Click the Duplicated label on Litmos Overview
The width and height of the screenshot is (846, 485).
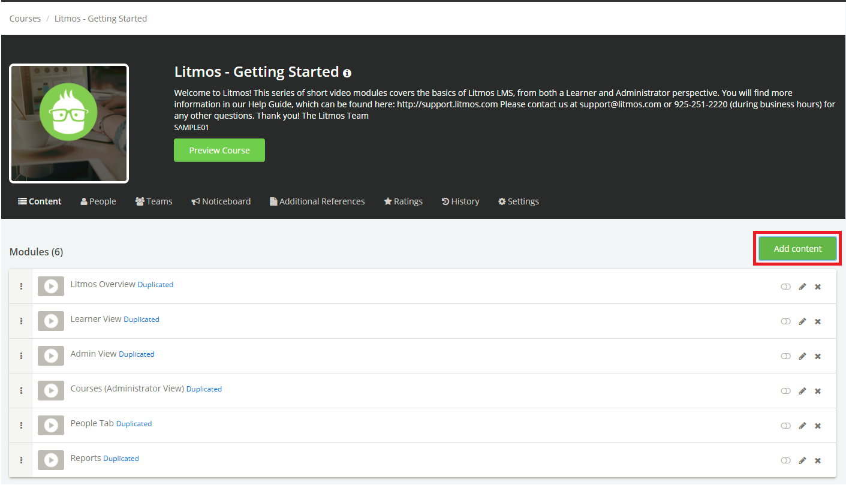pyautogui.click(x=155, y=285)
